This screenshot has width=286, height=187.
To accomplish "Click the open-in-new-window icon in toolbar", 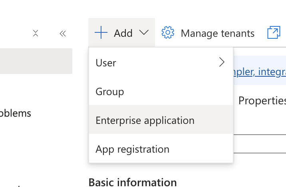I will (274, 32).
